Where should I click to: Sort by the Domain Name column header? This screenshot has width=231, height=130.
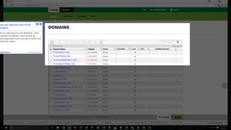pyautogui.click(x=59, y=49)
